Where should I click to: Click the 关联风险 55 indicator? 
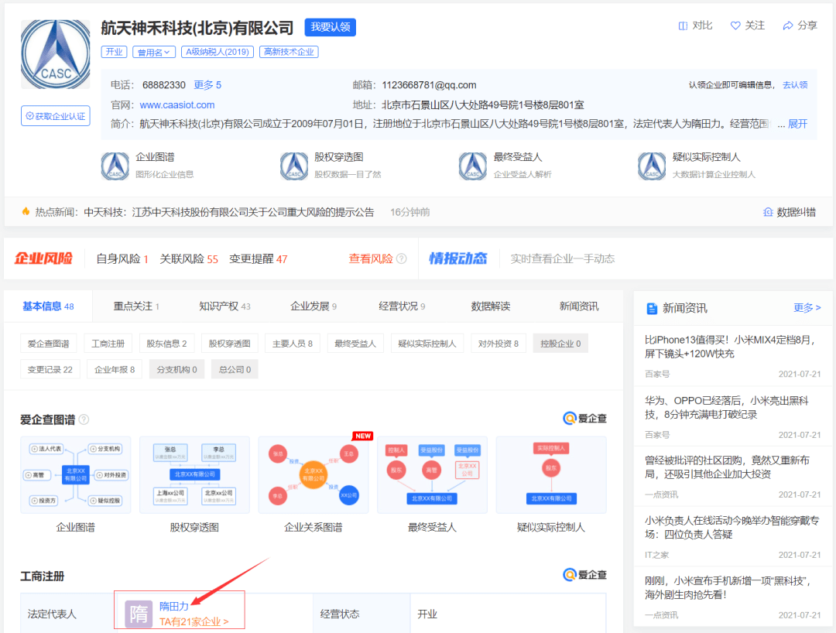point(189,259)
